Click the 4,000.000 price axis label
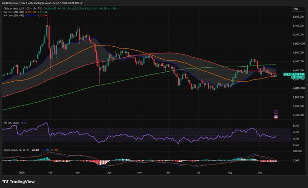 click(298, 88)
